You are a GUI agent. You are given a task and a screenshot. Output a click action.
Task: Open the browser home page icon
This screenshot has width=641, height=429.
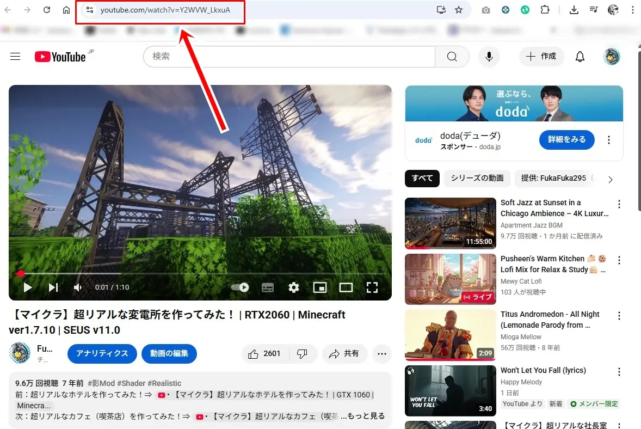click(x=66, y=10)
